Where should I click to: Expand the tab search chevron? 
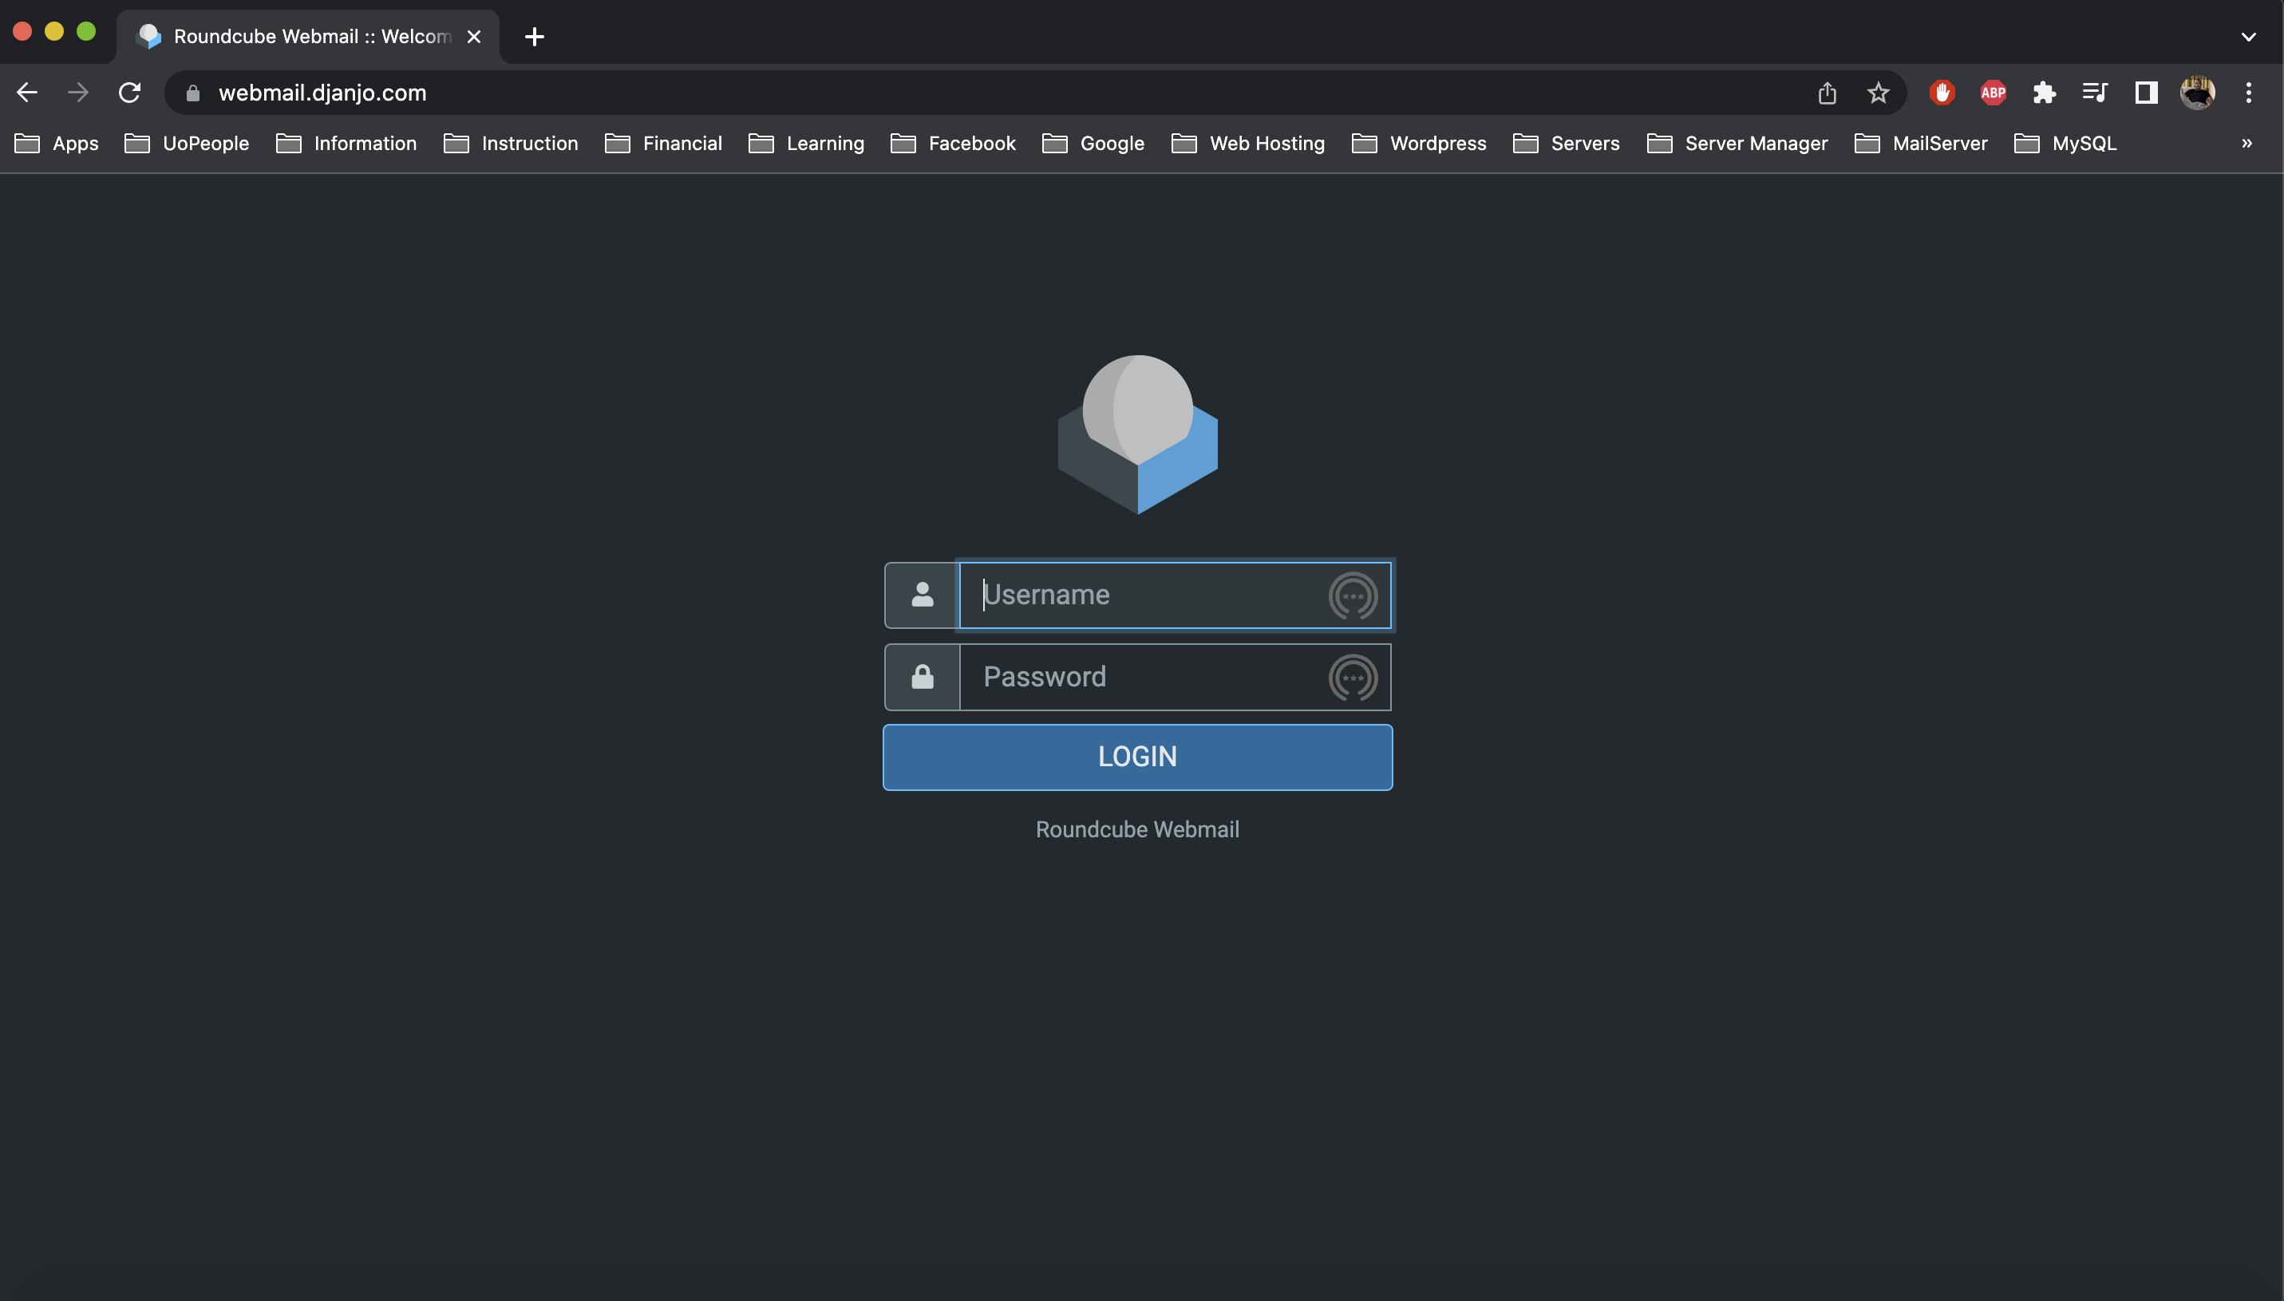point(2248,37)
